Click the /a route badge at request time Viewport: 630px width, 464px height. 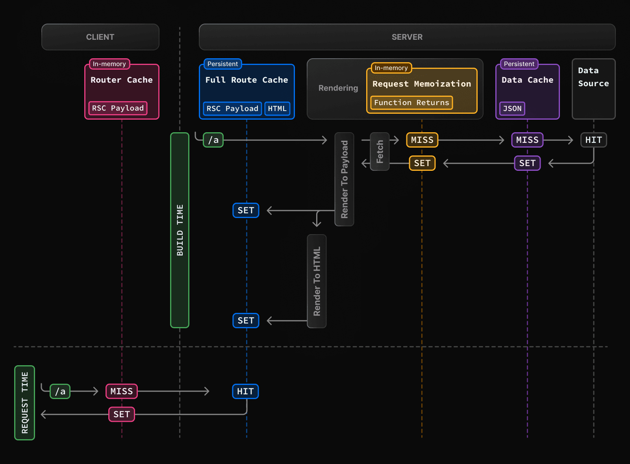point(60,391)
